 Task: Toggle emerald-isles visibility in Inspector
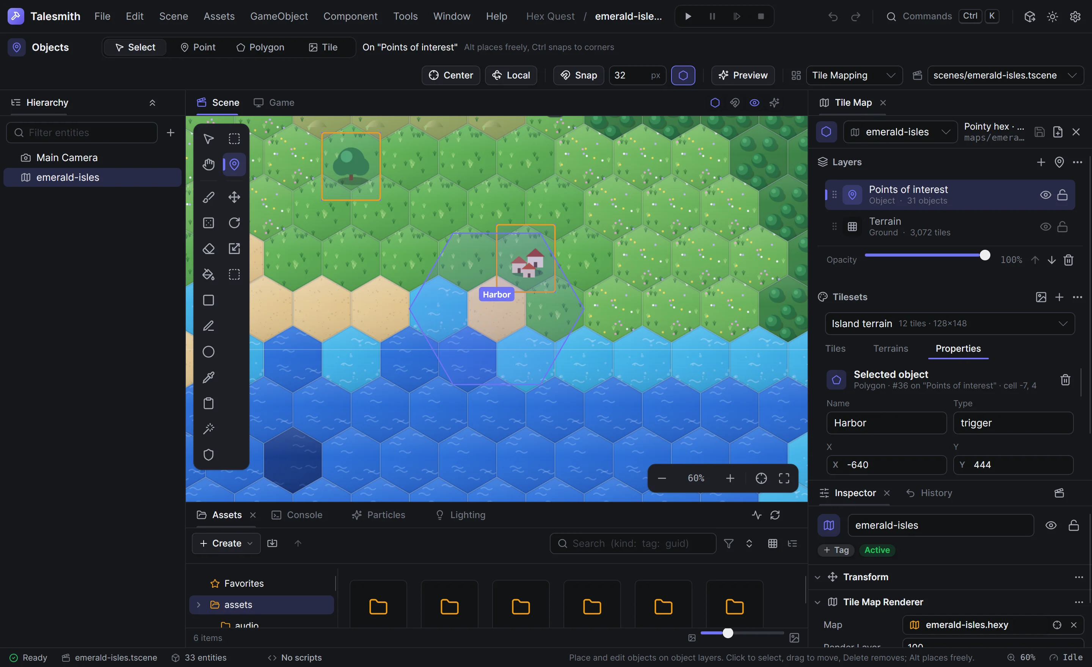tap(1050, 525)
